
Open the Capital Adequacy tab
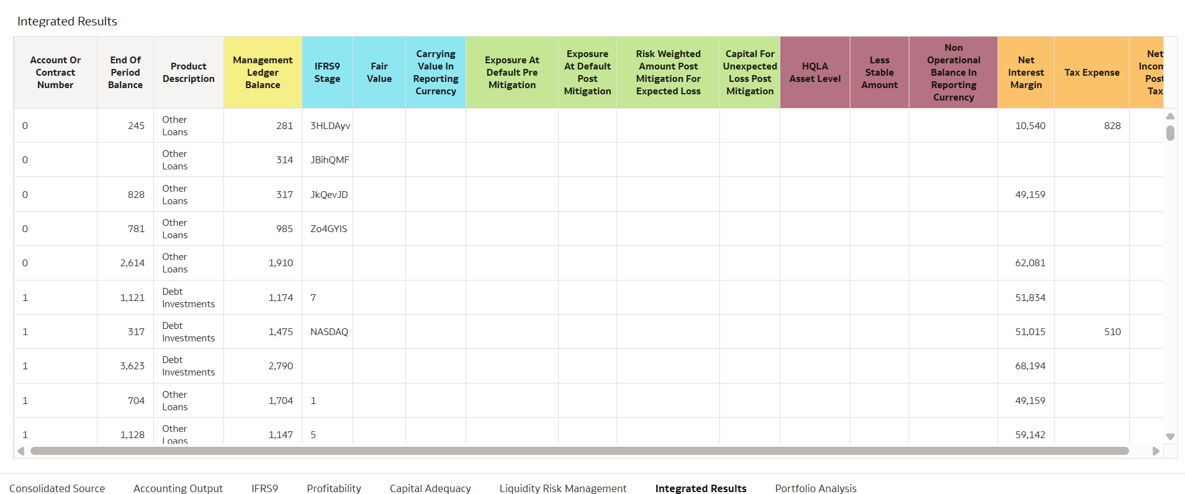tap(430, 488)
